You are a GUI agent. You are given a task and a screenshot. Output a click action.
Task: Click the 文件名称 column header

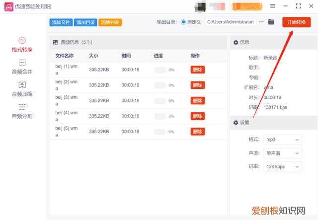point(64,56)
